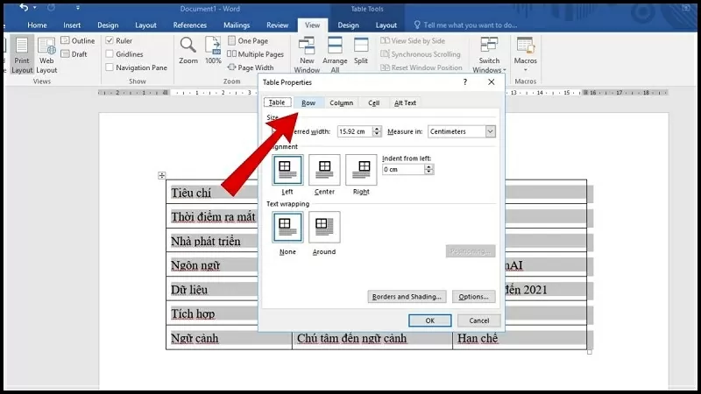
Task: Click the 100% zoom icon
Action: coord(213,46)
